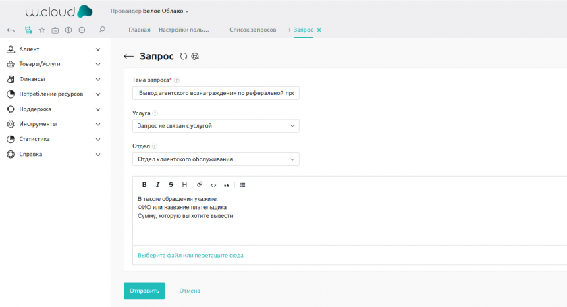Switch to the Список запросов tab
Screen dimensions: 567x307
tap(252, 30)
